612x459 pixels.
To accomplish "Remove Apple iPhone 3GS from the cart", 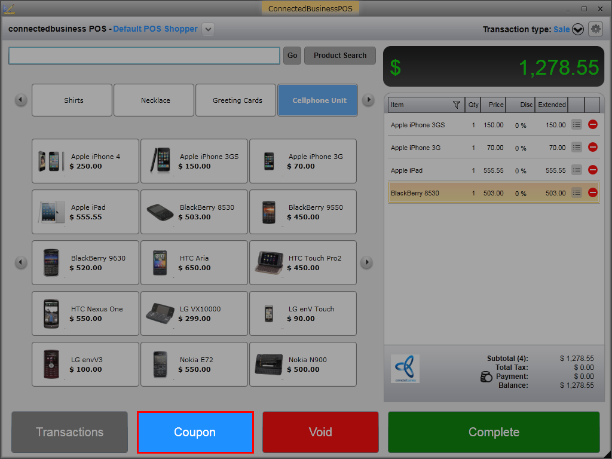I will (x=592, y=125).
